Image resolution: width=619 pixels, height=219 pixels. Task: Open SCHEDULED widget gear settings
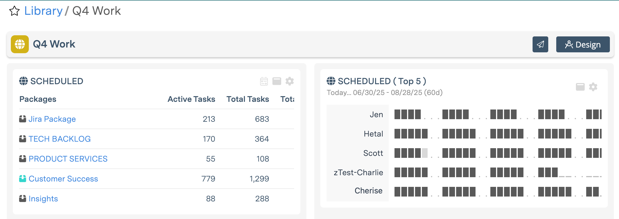(x=290, y=81)
